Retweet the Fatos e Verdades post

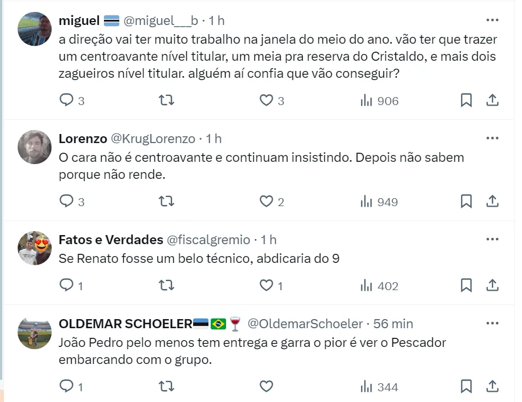click(166, 285)
